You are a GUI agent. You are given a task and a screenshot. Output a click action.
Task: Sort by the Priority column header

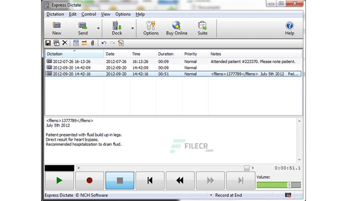pyautogui.click(x=195, y=54)
